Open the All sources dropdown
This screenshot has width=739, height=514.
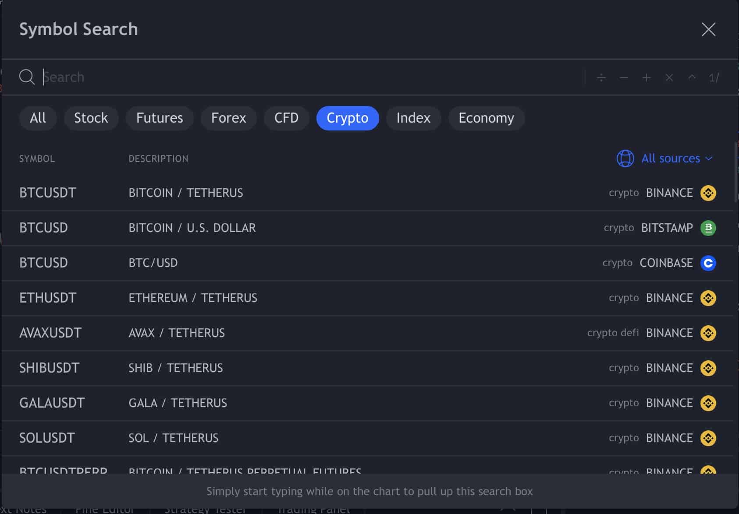pyautogui.click(x=664, y=158)
